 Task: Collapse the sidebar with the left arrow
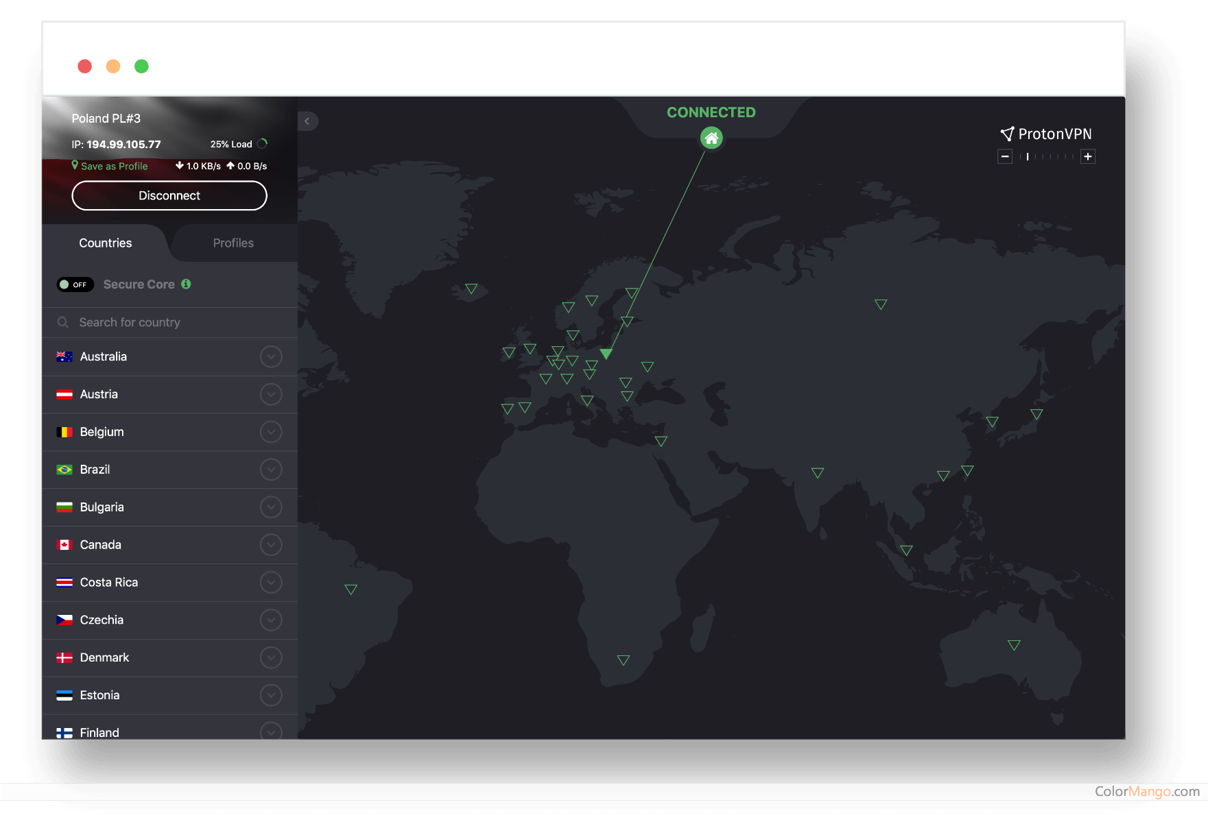(307, 121)
